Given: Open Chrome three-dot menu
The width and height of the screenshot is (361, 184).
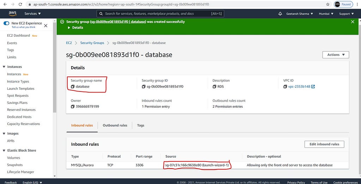Looking at the screenshot, I should point(357,4).
